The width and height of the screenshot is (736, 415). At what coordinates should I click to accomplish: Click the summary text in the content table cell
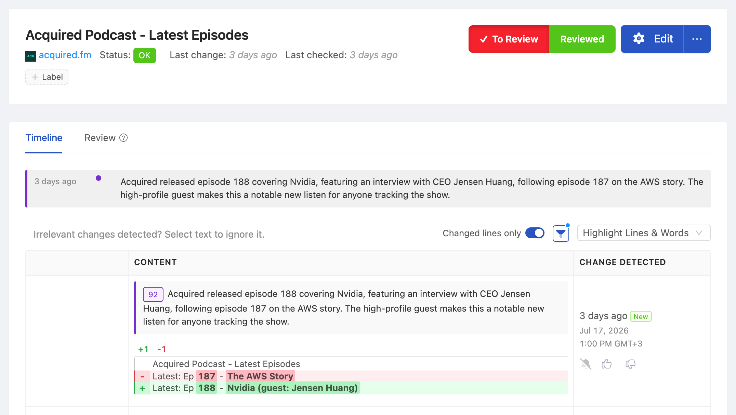(343, 308)
